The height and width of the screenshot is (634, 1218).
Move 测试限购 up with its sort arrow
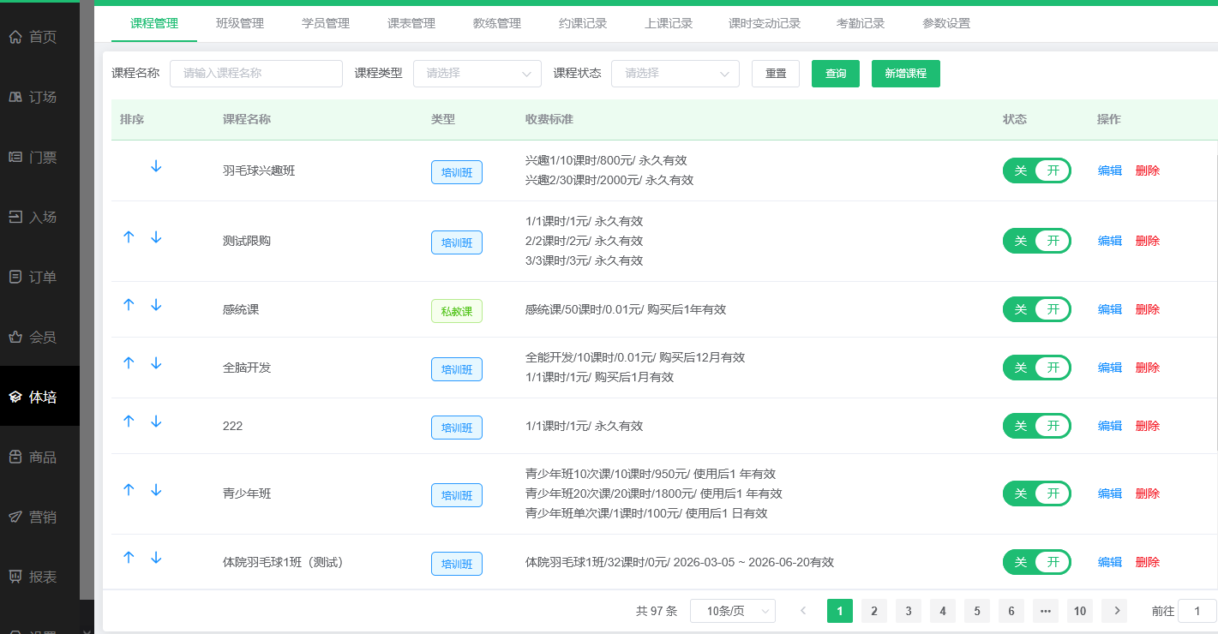[129, 237]
